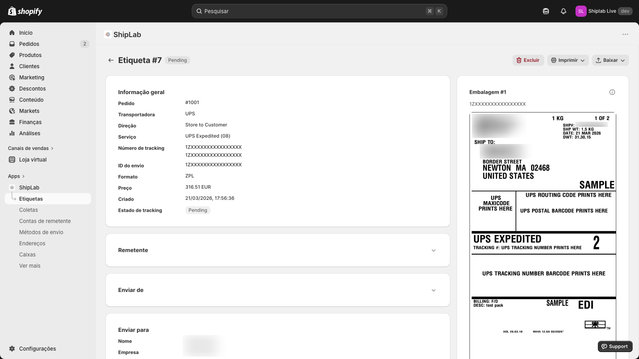
Task: Click the shipping label preview image
Action: point(543,235)
